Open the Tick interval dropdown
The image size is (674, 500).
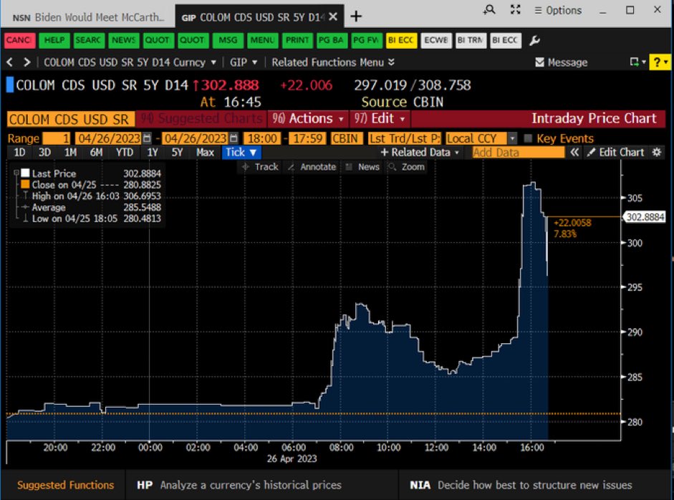(241, 152)
